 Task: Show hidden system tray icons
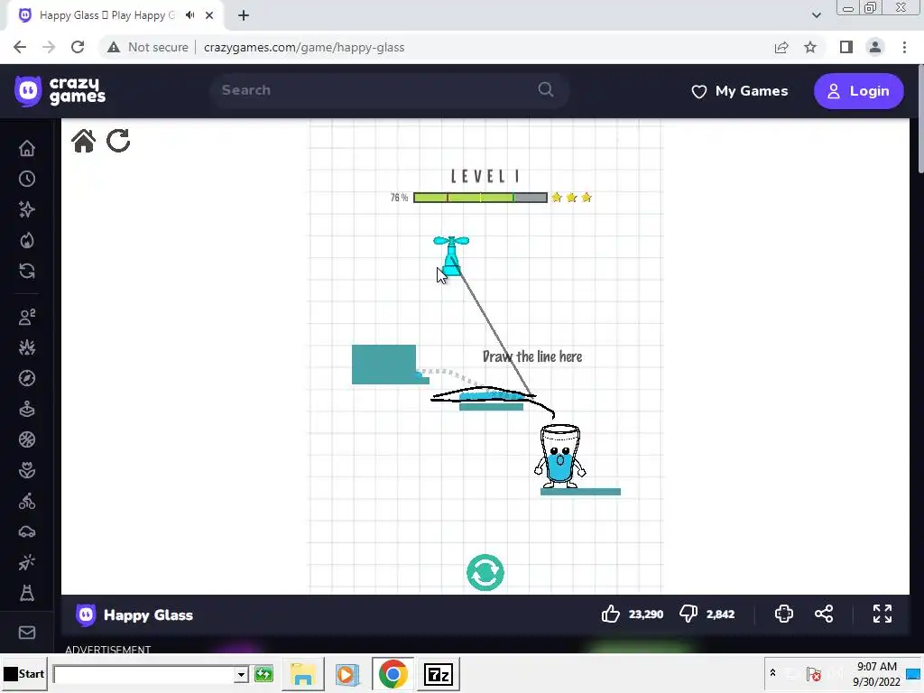tap(772, 672)
